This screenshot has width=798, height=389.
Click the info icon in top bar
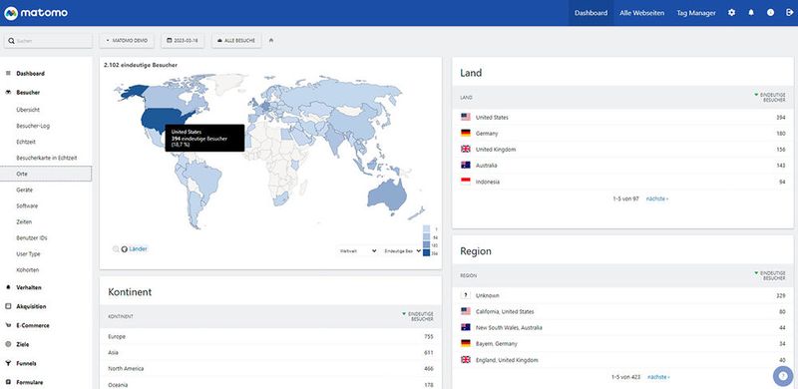pos(770,13)
